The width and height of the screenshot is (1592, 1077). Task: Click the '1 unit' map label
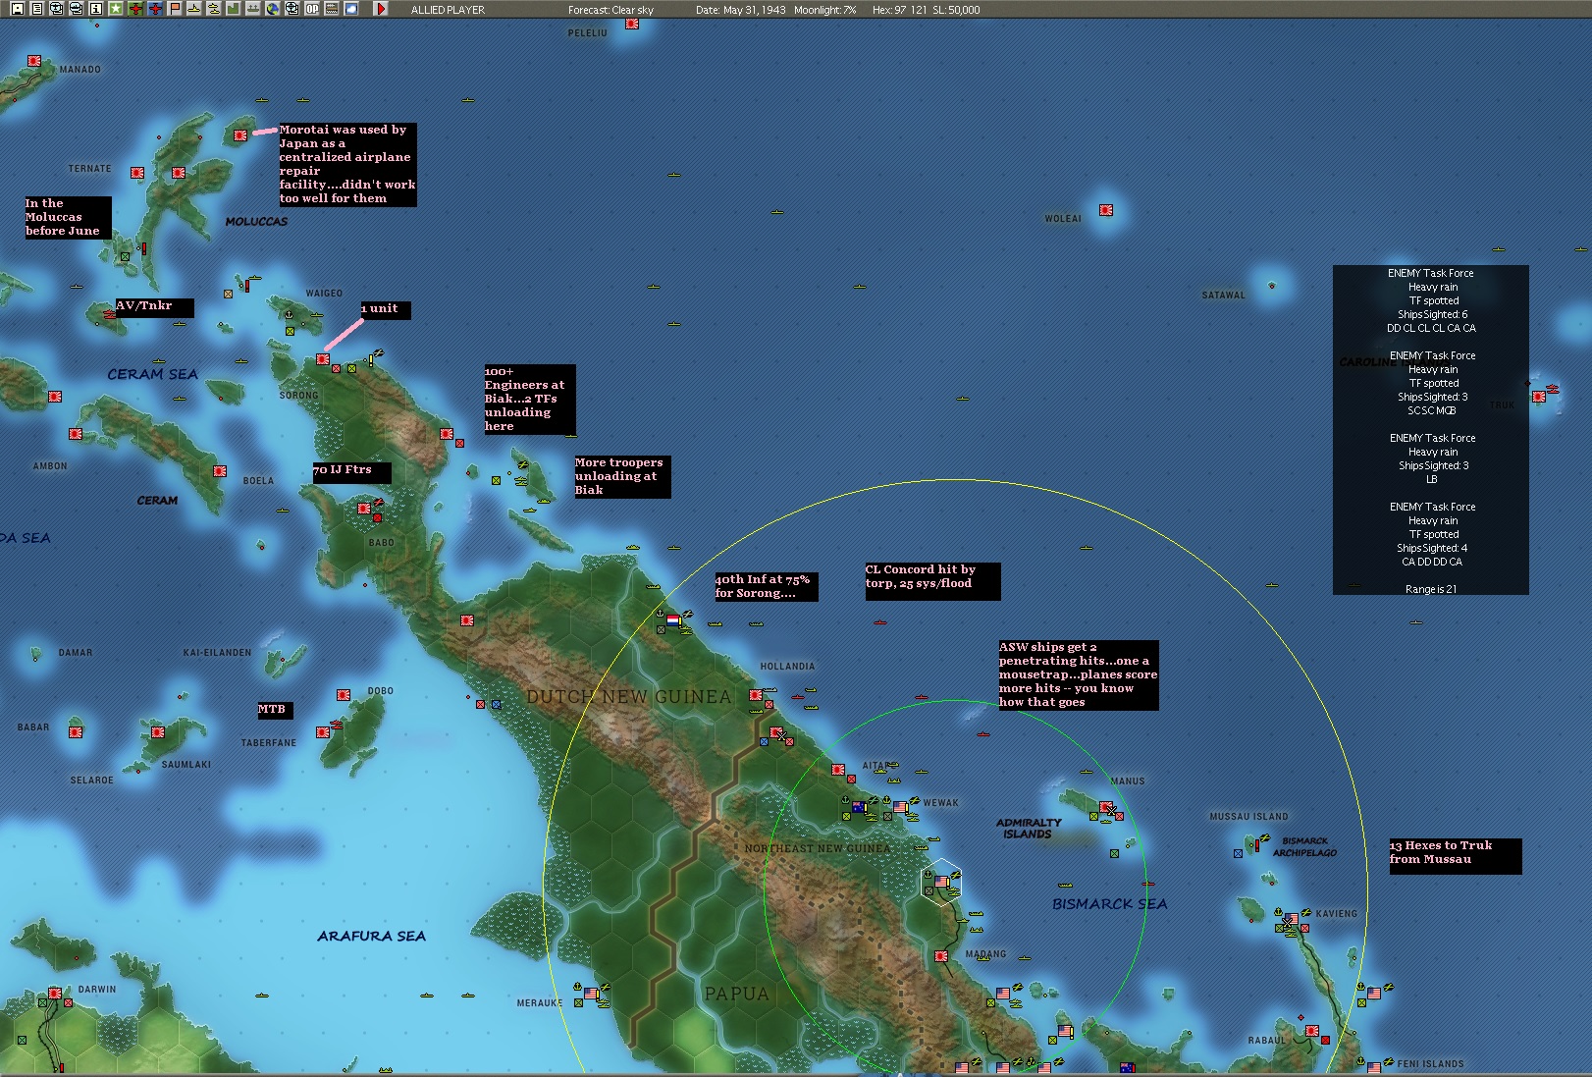[x=385, y=309]
